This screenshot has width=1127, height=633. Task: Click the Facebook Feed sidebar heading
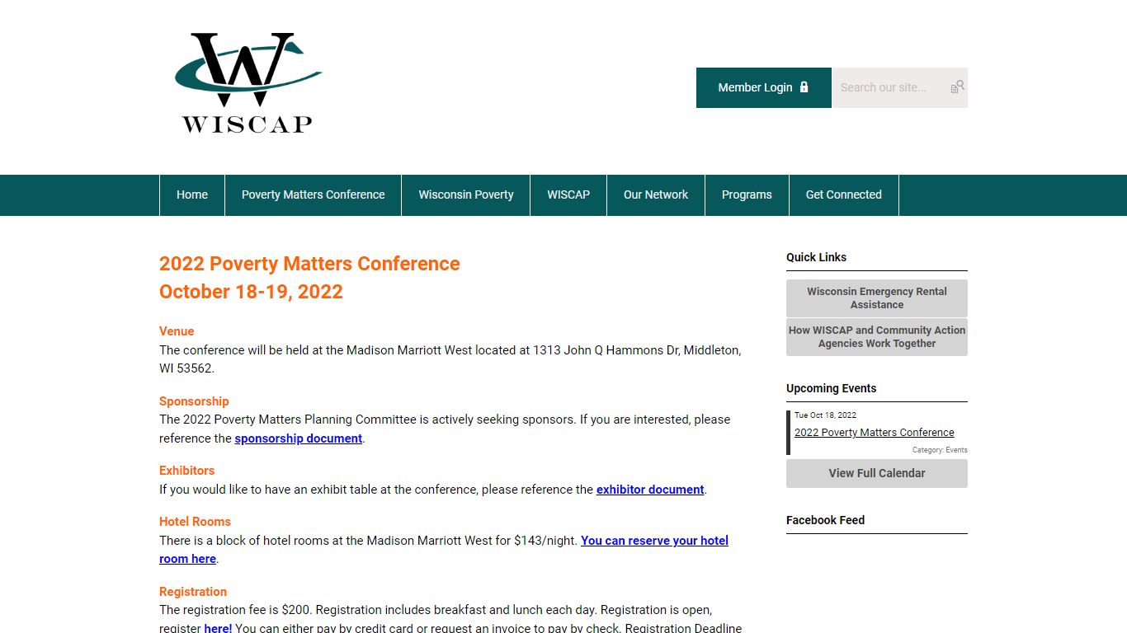click(x=825, y=520)
